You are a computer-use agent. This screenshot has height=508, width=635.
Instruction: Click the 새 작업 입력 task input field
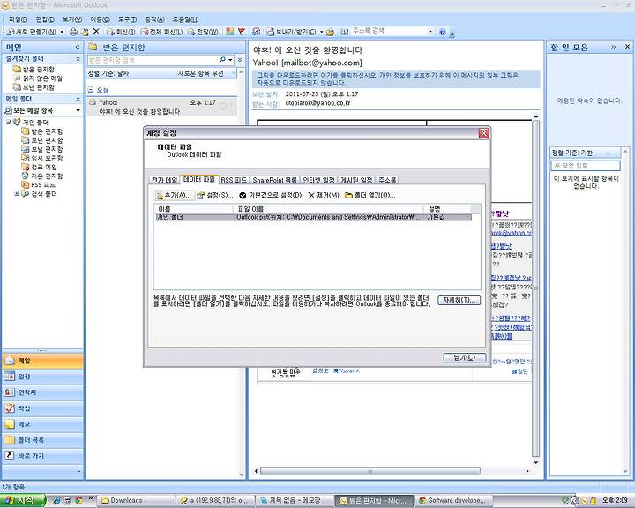[586, 165]
